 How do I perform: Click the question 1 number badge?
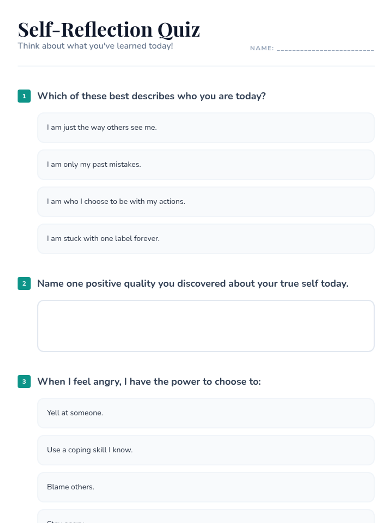pos(24,96)
